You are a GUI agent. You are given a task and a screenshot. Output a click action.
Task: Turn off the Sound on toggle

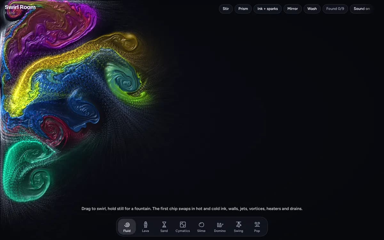[362, 9]
